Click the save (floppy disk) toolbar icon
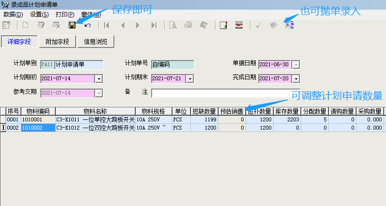 click(72, 25)
